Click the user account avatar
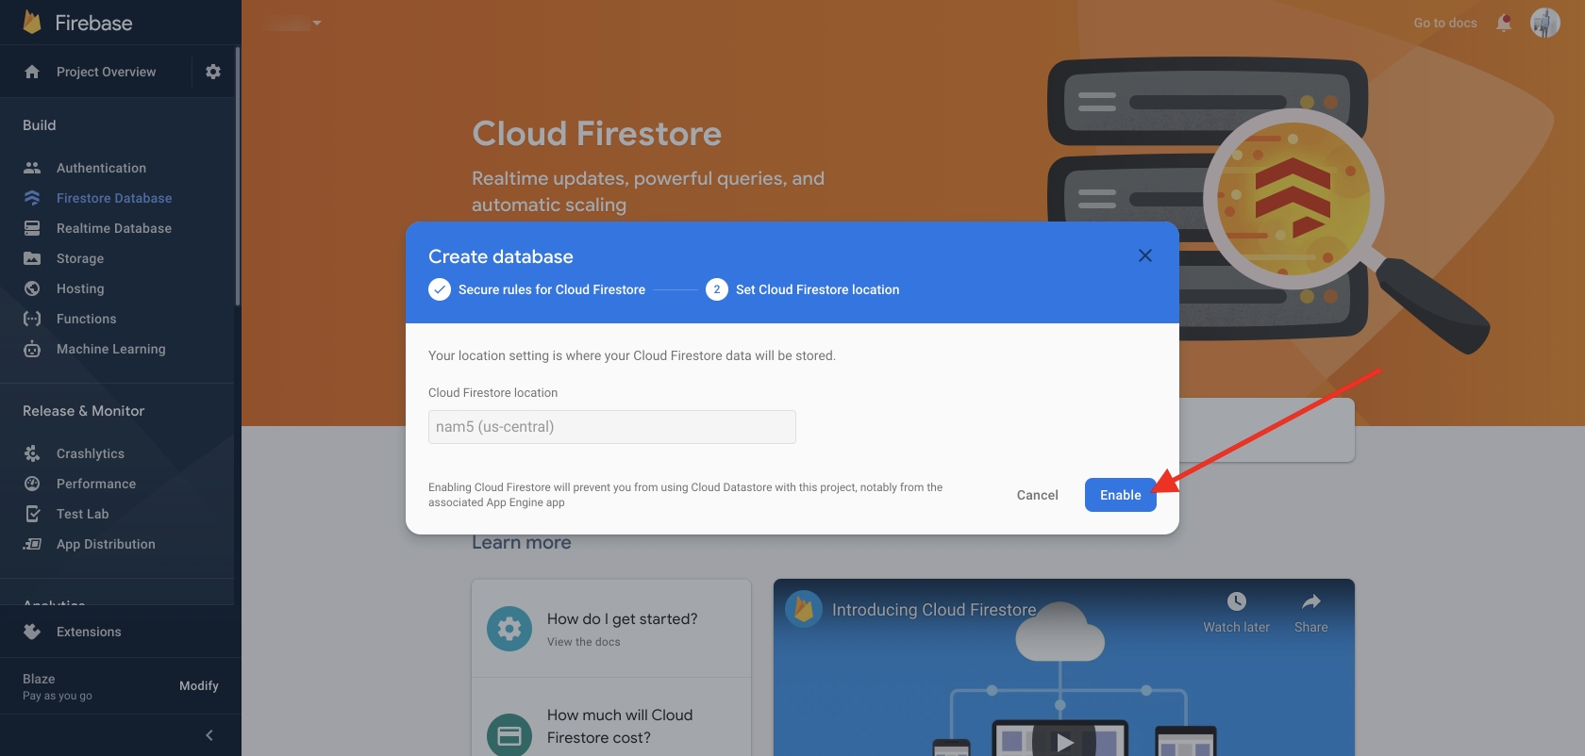The width and height of the screenshot is (1585, 756). [1544, 23]
